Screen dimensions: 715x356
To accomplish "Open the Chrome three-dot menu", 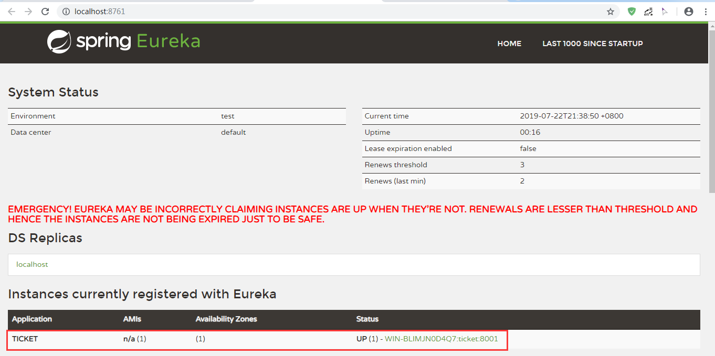I will click(706, 12).
